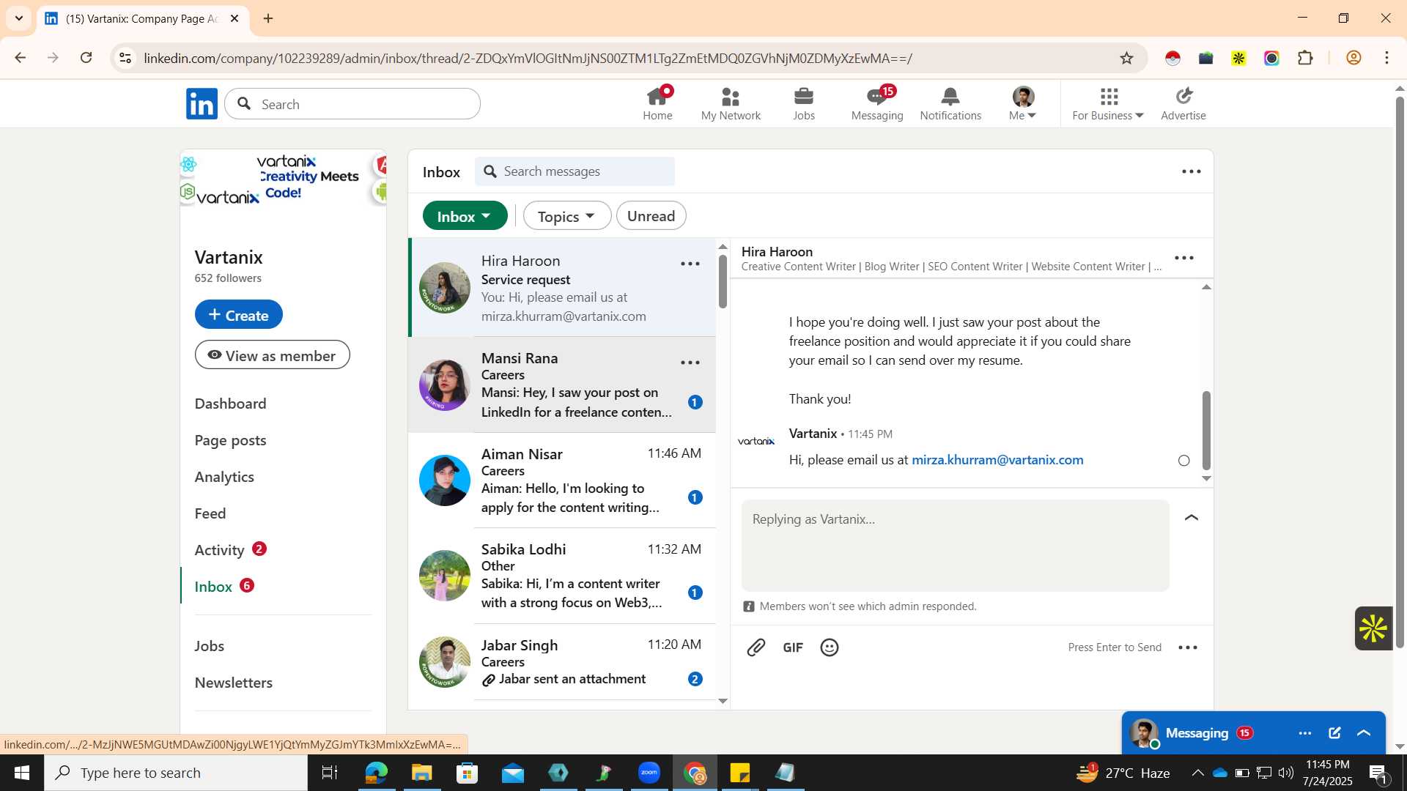Compose new message in Messaging overlay
The width and height of the screenshot is (1407, 791).
coord(1334,733)
